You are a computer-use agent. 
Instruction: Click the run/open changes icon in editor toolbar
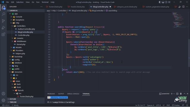pyautogui.click(x=180, y=7)
